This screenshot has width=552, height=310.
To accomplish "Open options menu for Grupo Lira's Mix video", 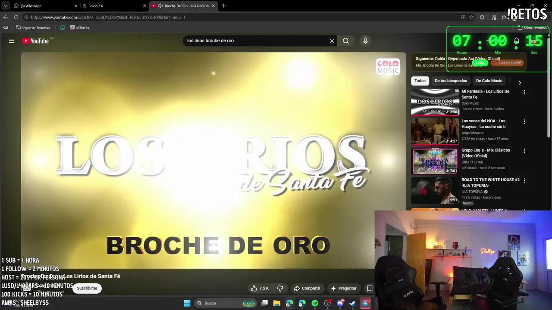I will pos(524,151).
